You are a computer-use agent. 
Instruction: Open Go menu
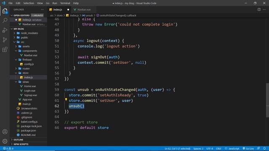pyautogui.click(x=47, y=3)
